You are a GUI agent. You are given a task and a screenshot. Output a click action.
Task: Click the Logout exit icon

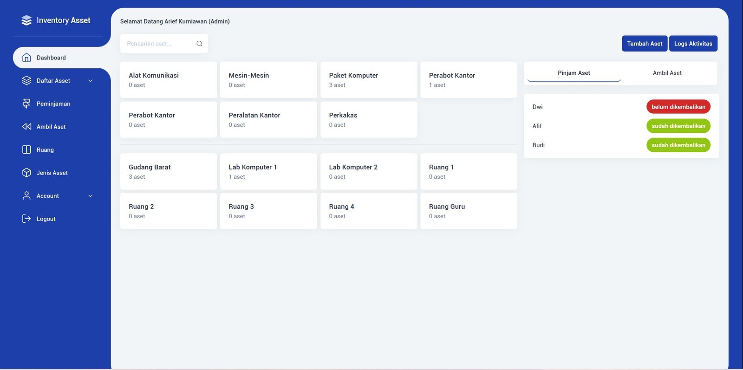point(26,219)
